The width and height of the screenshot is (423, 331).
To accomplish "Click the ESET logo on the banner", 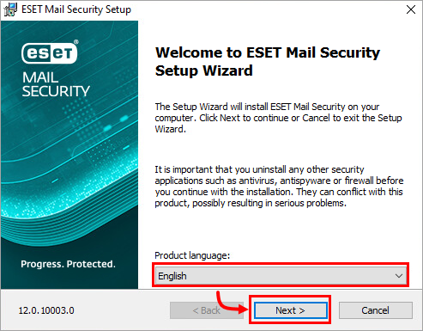I will [x=49, y=53].
